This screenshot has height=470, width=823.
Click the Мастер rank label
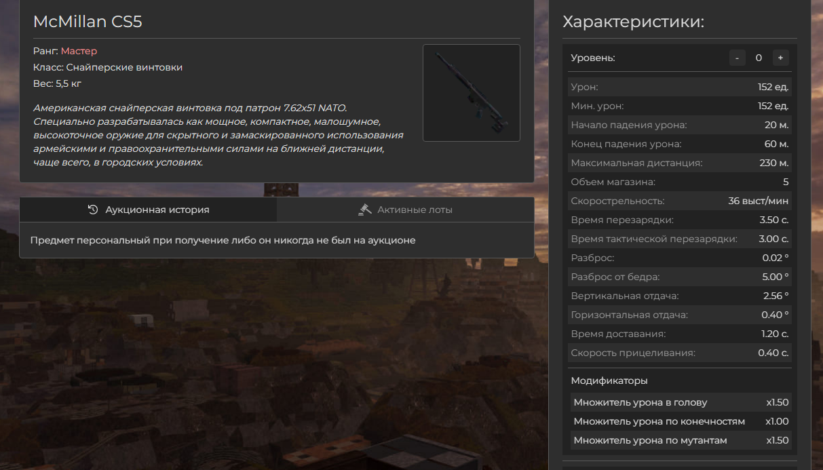79,51
